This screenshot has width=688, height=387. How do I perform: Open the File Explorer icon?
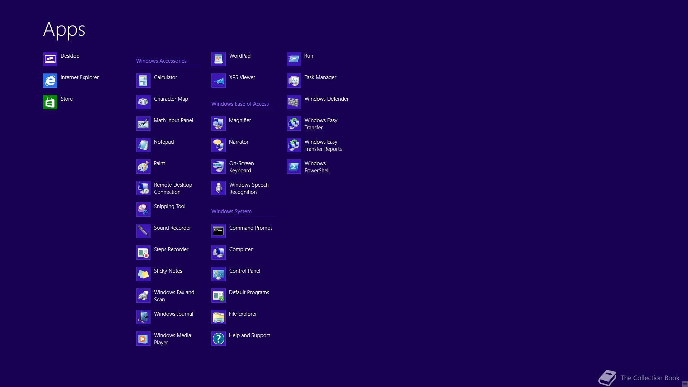219,317
